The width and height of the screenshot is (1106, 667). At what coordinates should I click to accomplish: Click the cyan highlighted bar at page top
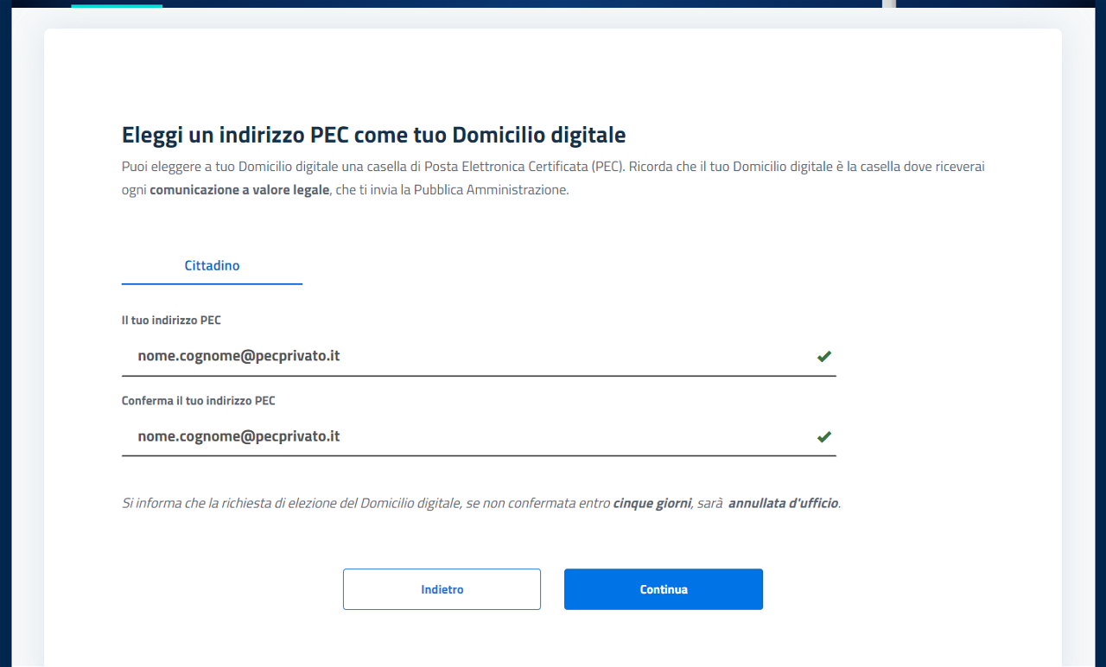click(x=117, y=4)
